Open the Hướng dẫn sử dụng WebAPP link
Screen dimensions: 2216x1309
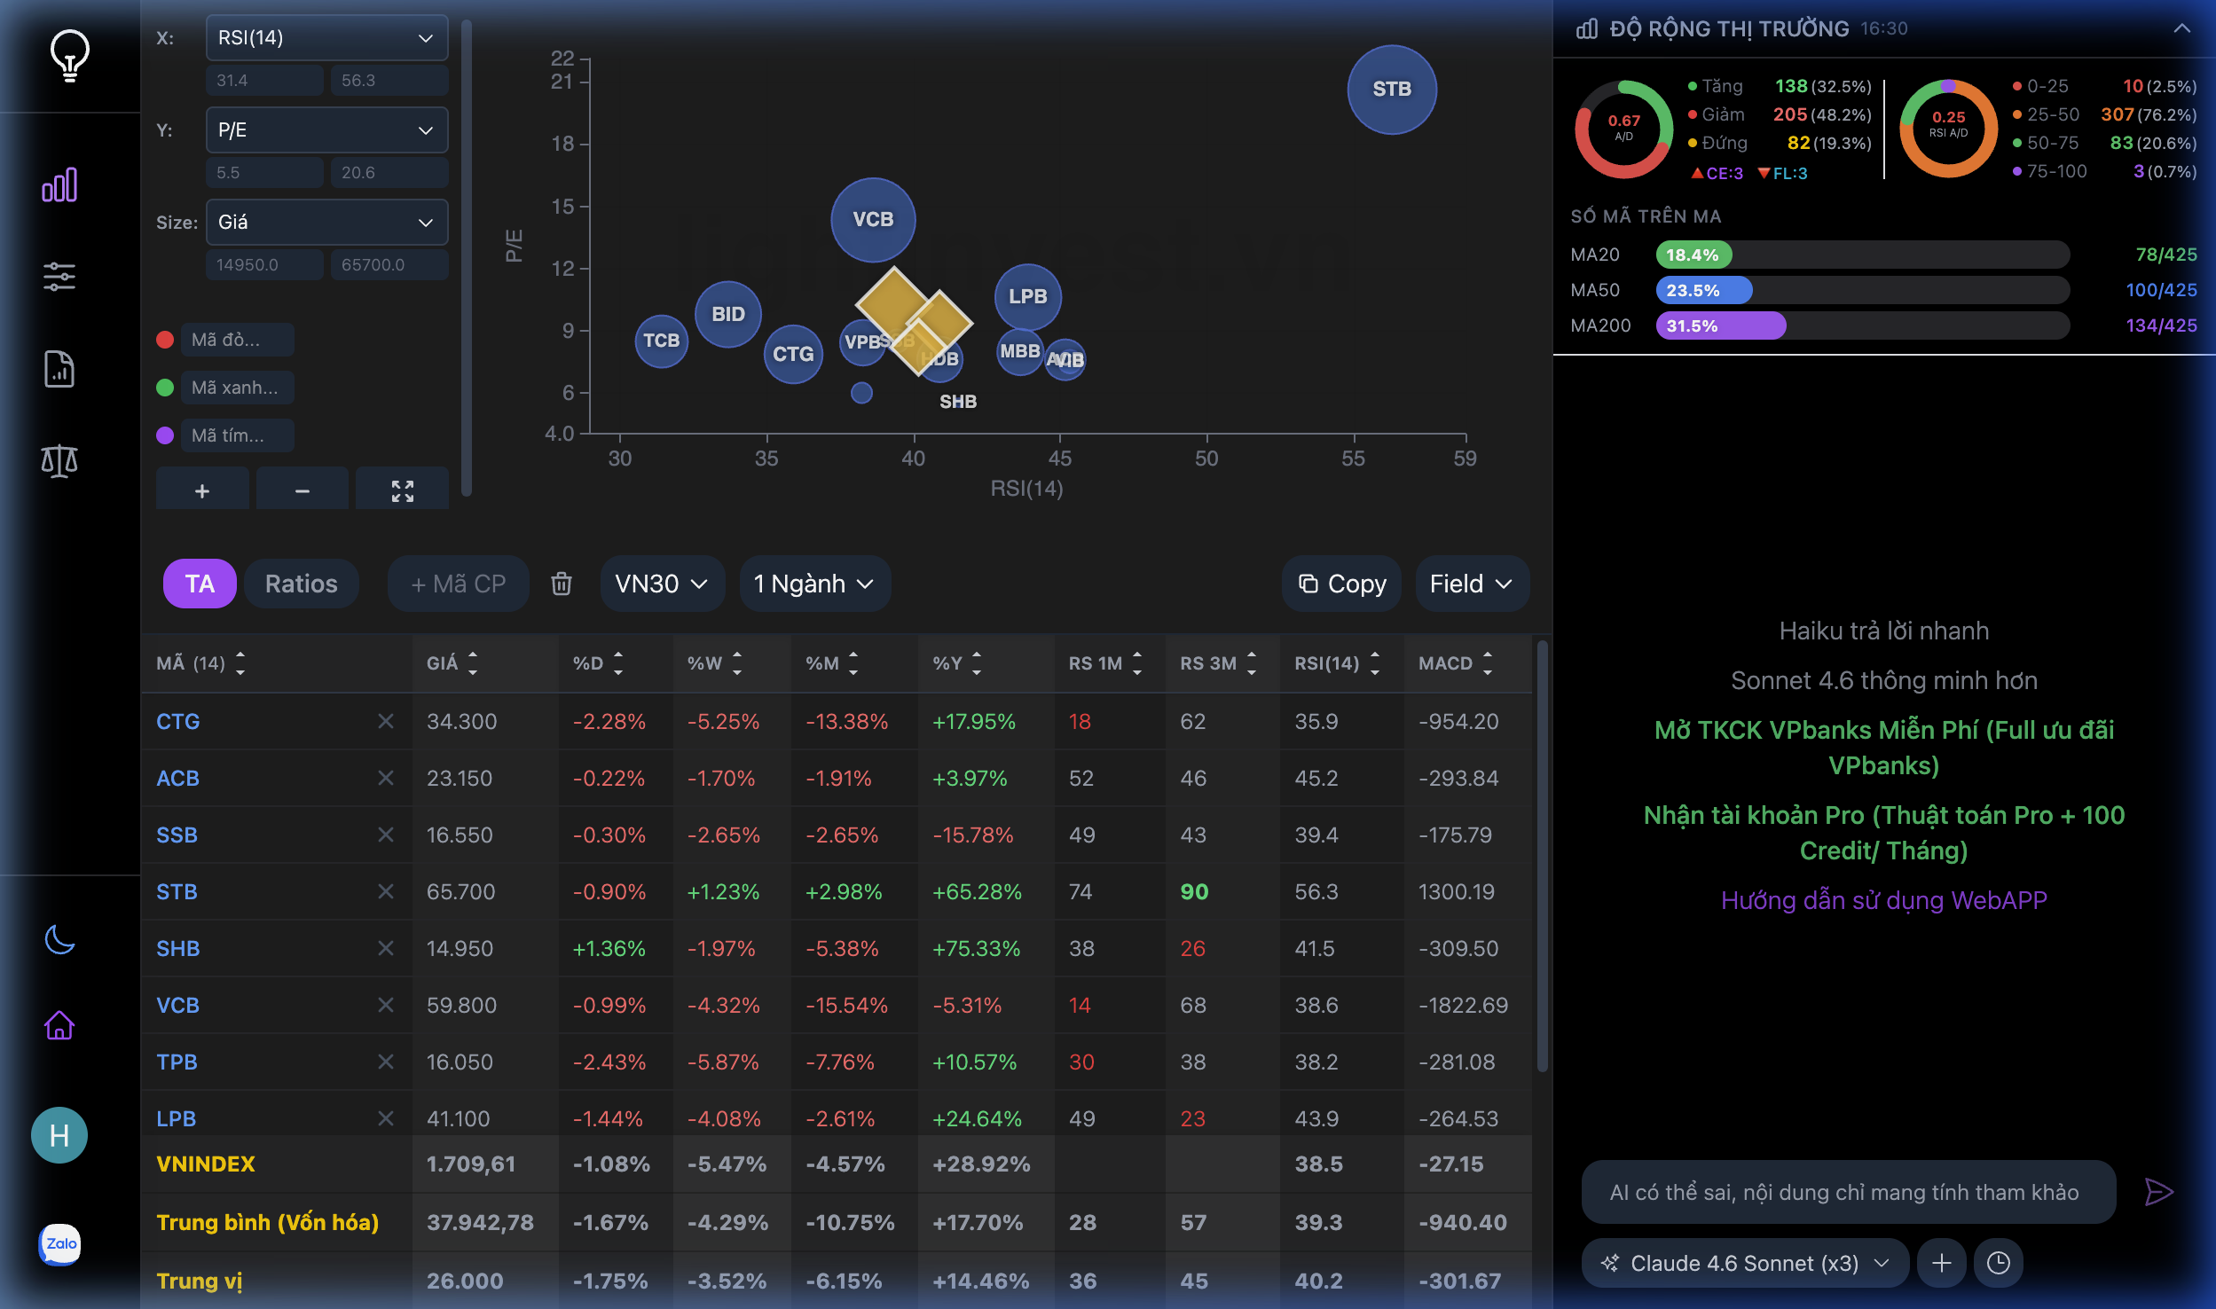point(1883,900)
